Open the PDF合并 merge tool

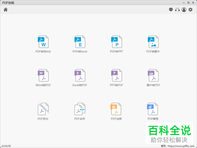pyautogui.click(x=80, y=111)
